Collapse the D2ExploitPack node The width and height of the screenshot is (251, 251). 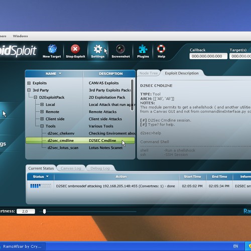point(36,97)
